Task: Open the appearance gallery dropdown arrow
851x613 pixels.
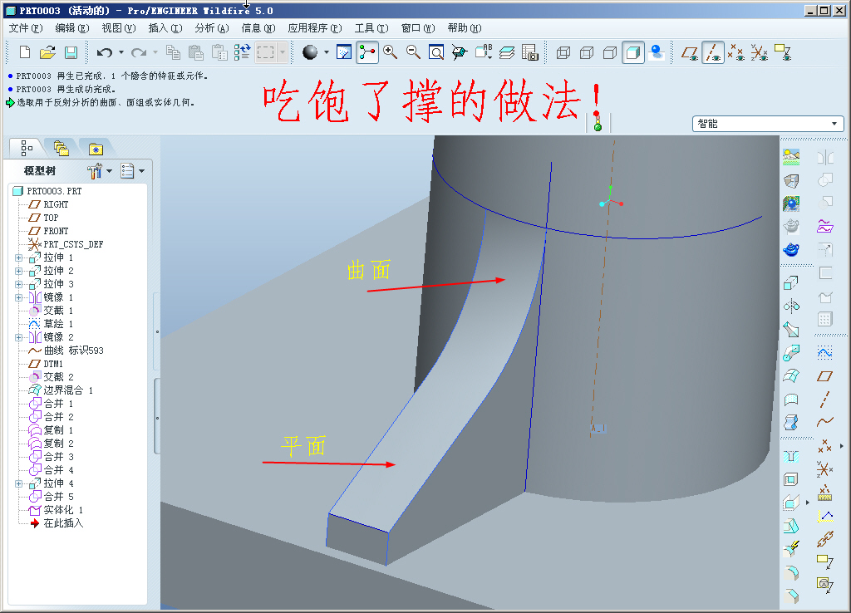Action: pos(326,52)
